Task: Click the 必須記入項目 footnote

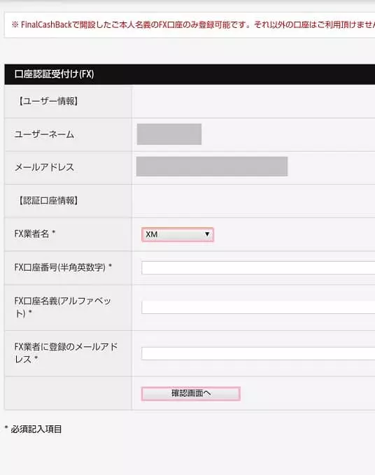Action: pyautogui.click(x=34, y=429)
